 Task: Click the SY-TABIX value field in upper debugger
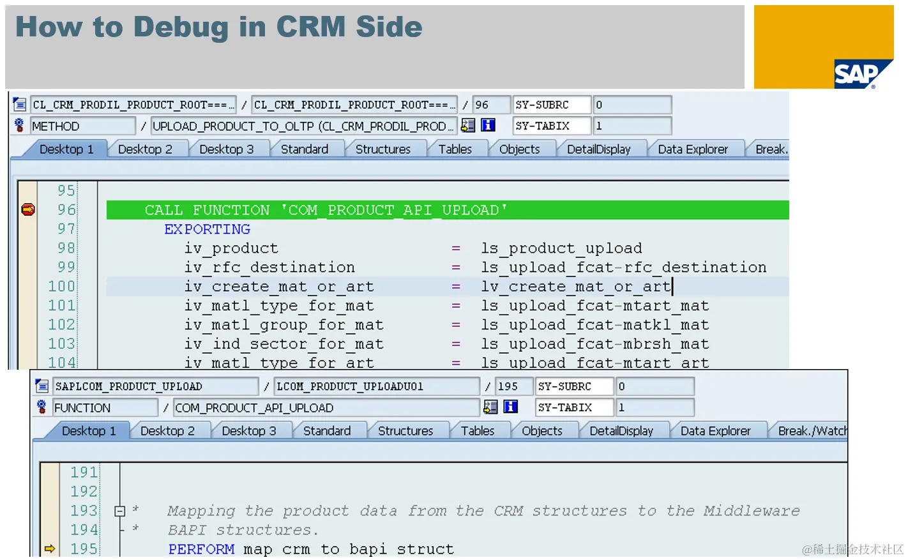(632, 126)
